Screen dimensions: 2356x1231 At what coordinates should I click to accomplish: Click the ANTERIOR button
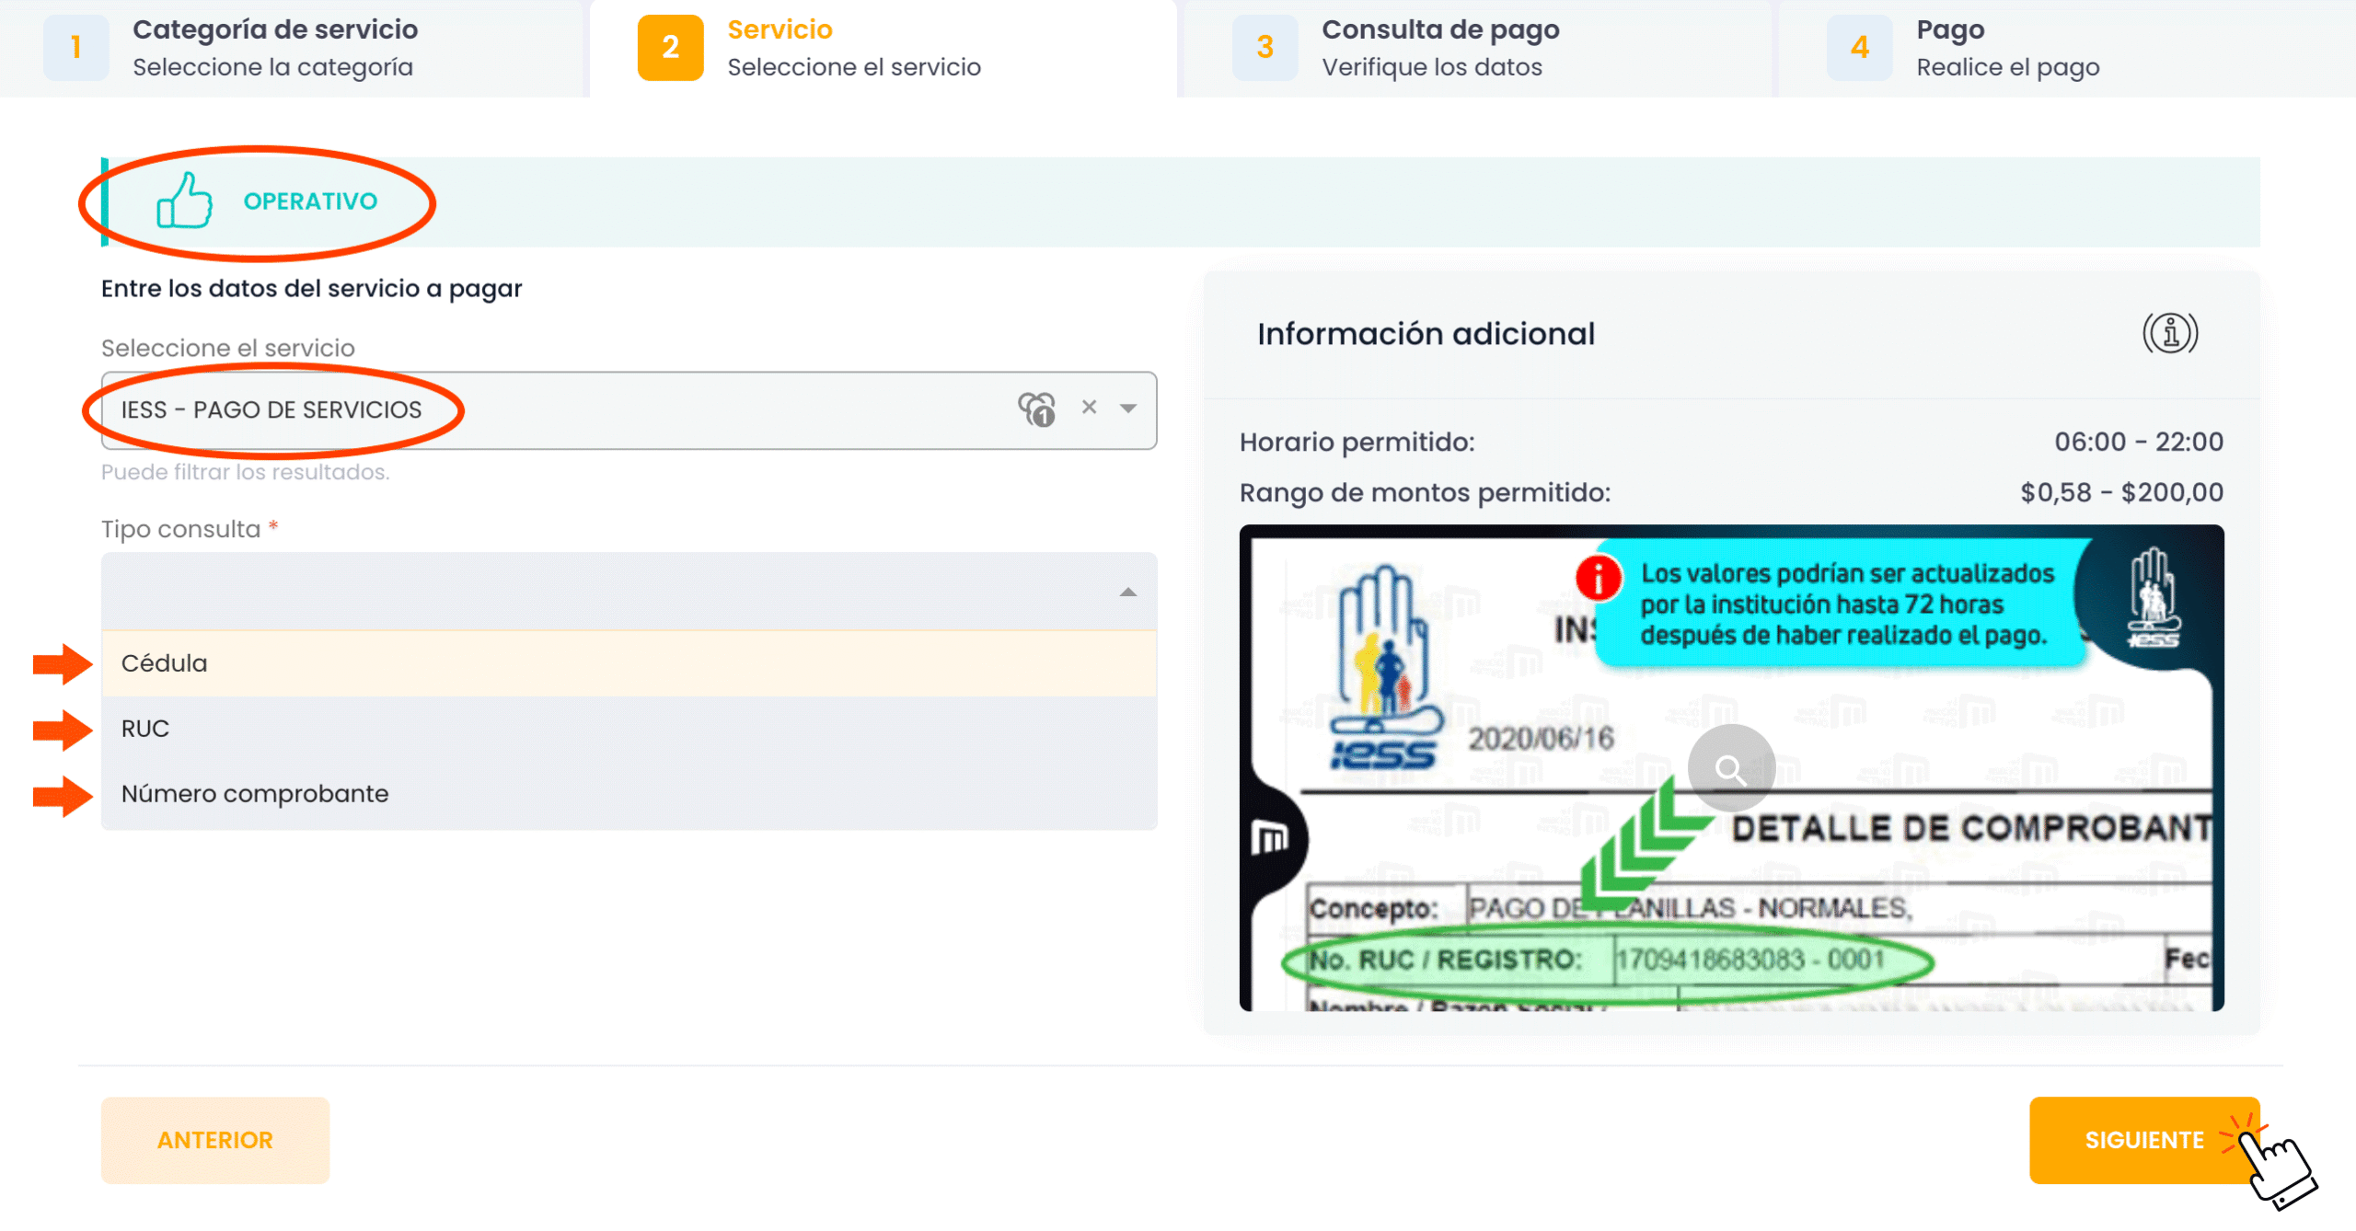215,1140
